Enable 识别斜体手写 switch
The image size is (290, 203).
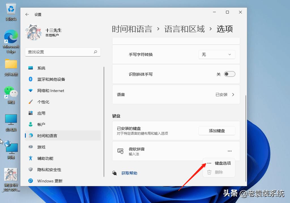pos(229,74)
